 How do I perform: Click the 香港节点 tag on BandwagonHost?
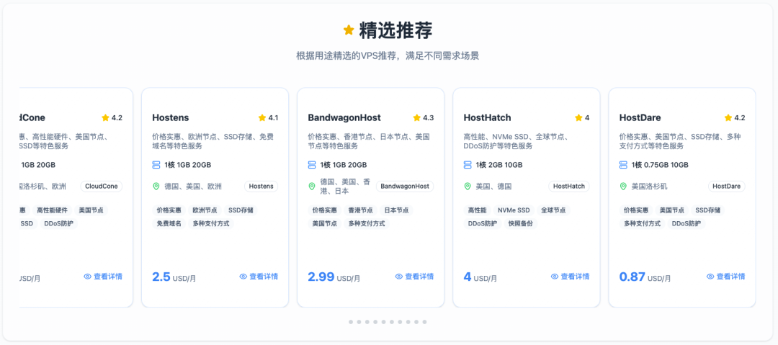361,210
